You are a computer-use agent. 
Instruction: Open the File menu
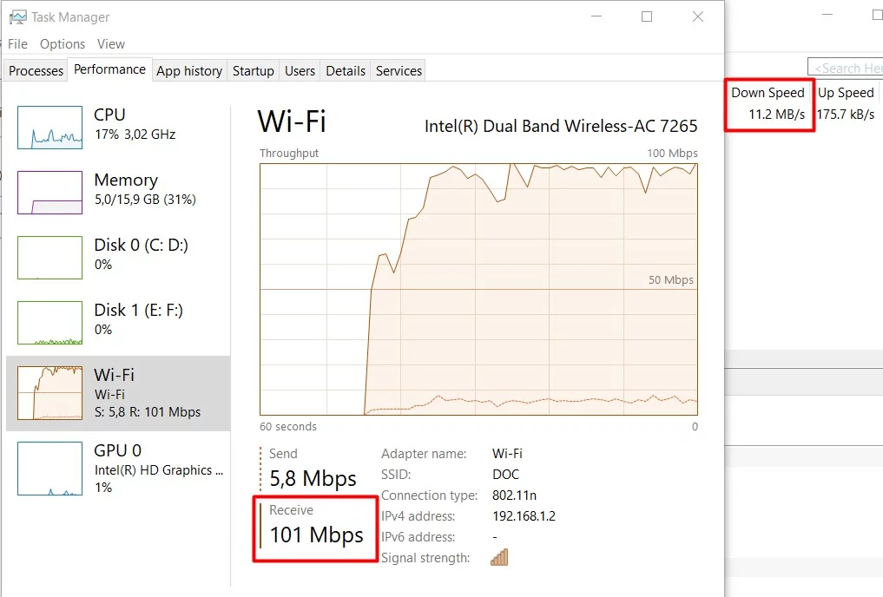coord(17,43)
